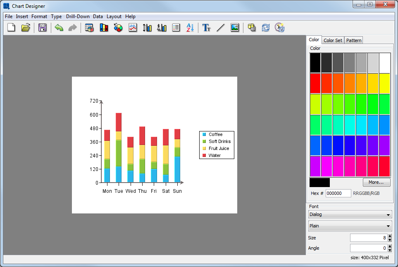
Task: Expand the font style dropdown showing Plain
Action: [350, 226]
